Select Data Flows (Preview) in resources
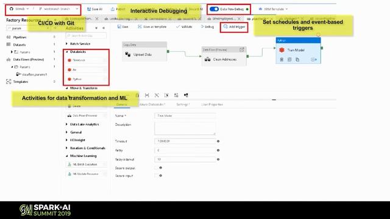Screen dimensions: 390x219 point(29,60)
